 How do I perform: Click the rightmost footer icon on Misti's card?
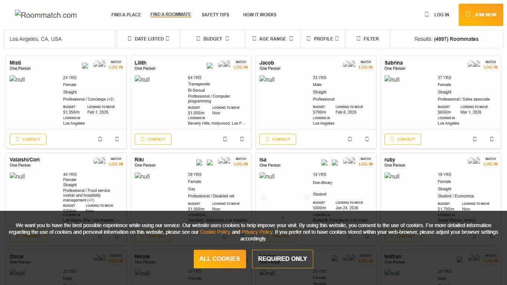tap(117, 139)
